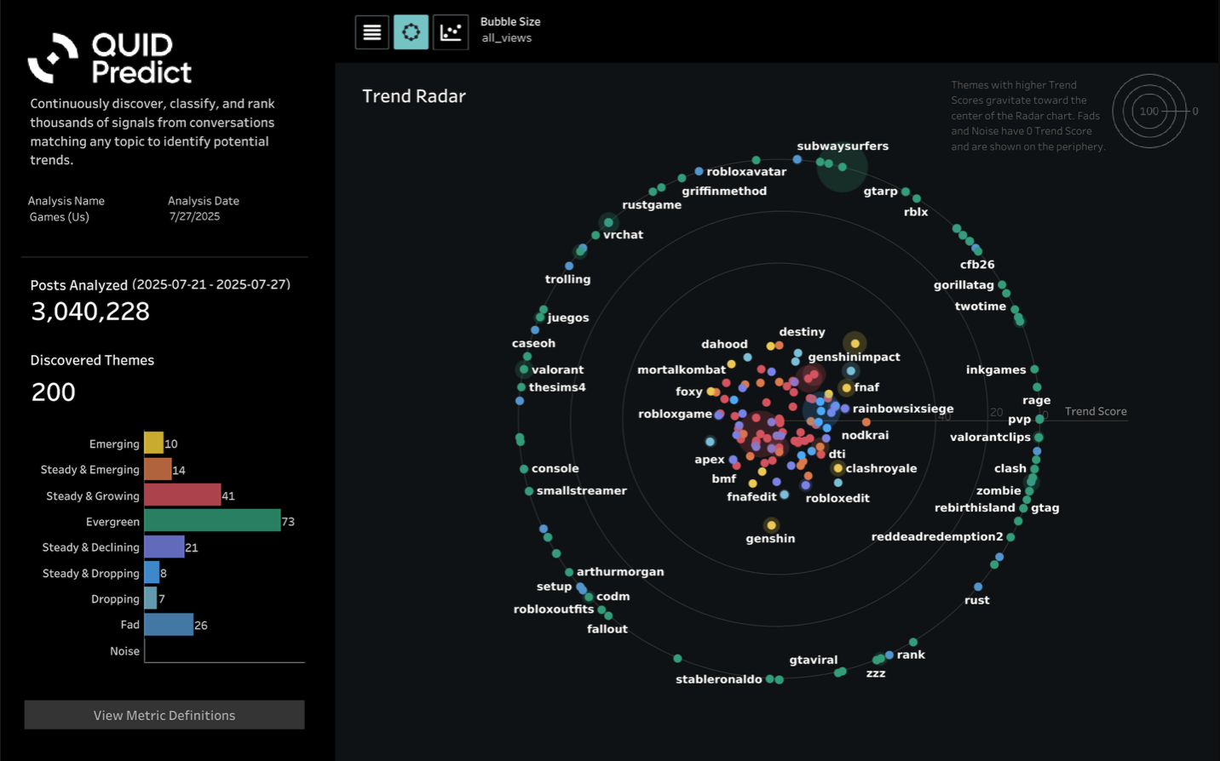1220x761 pixels.
Task: Select the genshin yellow bubble
Action: (x=771, y=525)
